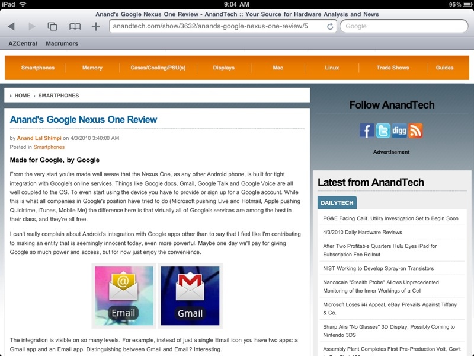Image resolution: width=474 pixels, height=356 pixels.
Task: Tap the plus add bookmark icon
Action: 96,26
